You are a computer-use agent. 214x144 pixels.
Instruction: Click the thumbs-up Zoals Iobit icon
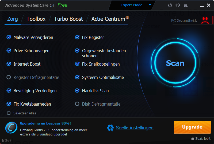pyautogui.click(x=192, y=139)
